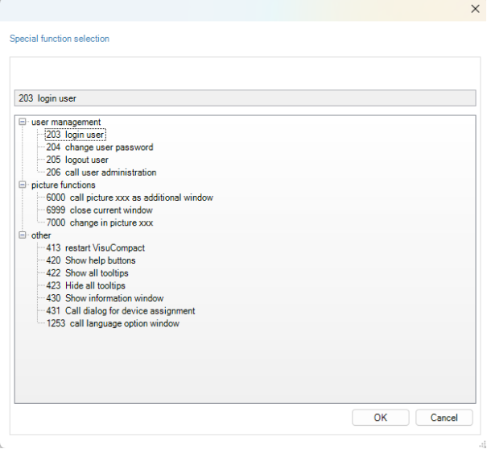The image size is (487, 449).
Task: Select 430 Show information window
Action: (x=105, y=298)
